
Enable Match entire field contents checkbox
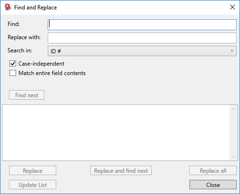click(x=13, y=73)
